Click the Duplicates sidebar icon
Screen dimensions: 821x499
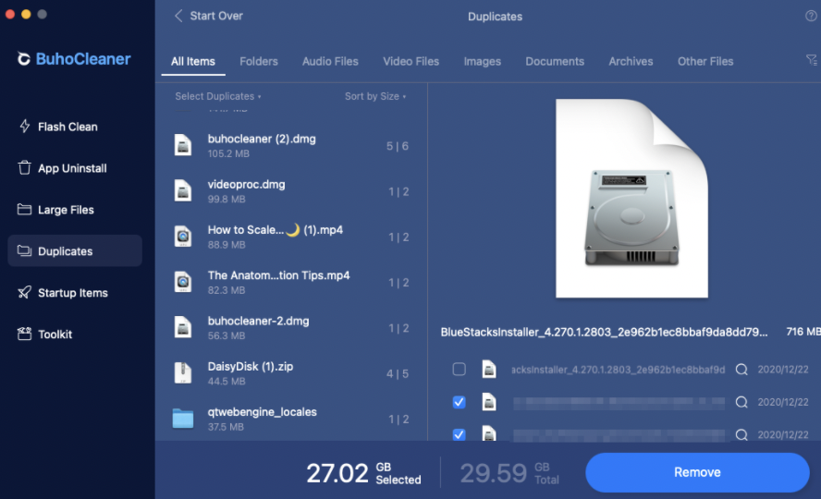(24, 250)
